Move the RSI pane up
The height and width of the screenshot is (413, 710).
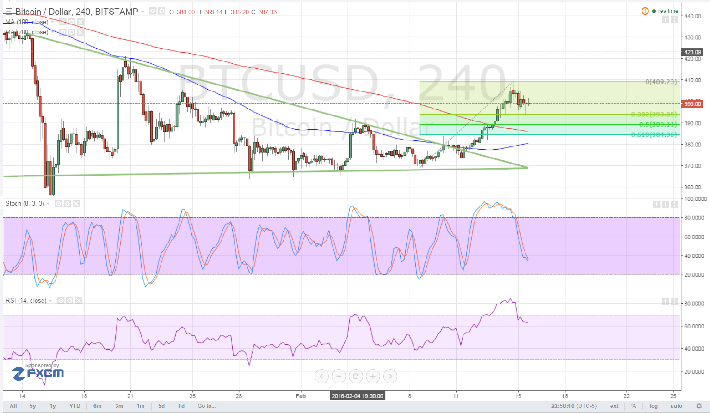665,301
